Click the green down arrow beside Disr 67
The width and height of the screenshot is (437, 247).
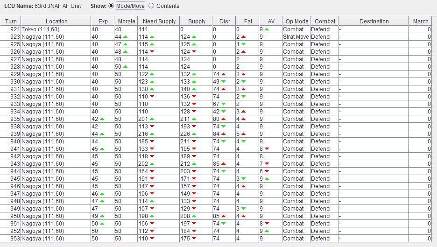223,104
